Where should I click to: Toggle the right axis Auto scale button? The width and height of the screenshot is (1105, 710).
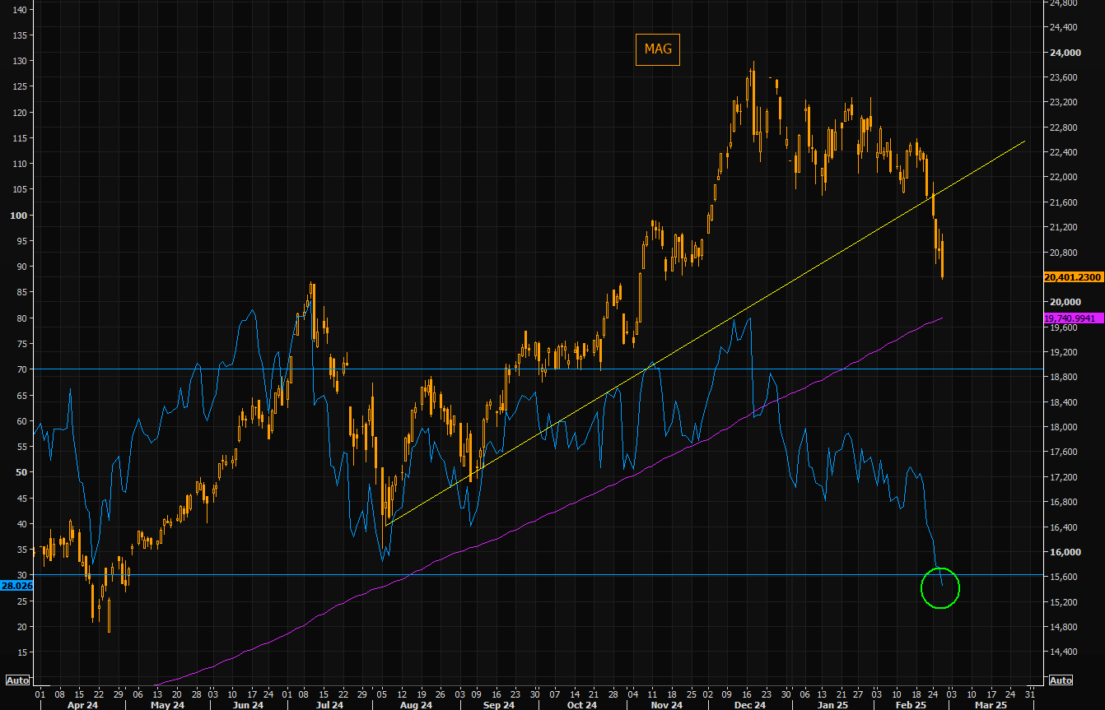pos(1061,680)
